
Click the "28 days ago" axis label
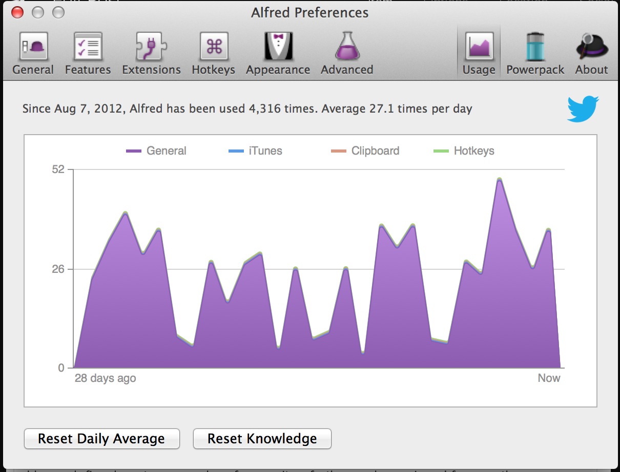(x=105, y=378)
